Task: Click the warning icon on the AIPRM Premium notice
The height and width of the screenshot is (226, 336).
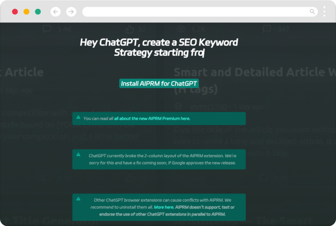Action: [78, 117]
